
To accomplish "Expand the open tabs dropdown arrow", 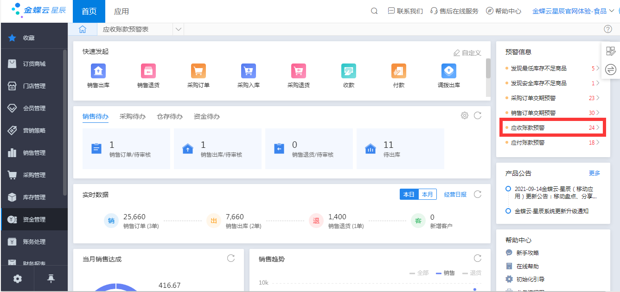I will pos(178,30).
